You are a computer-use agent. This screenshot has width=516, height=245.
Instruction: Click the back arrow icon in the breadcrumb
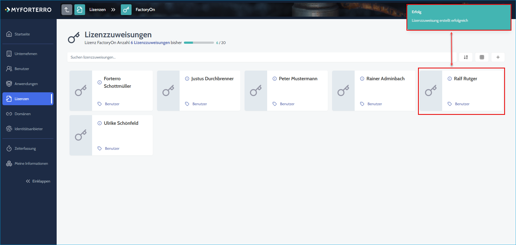67,10
